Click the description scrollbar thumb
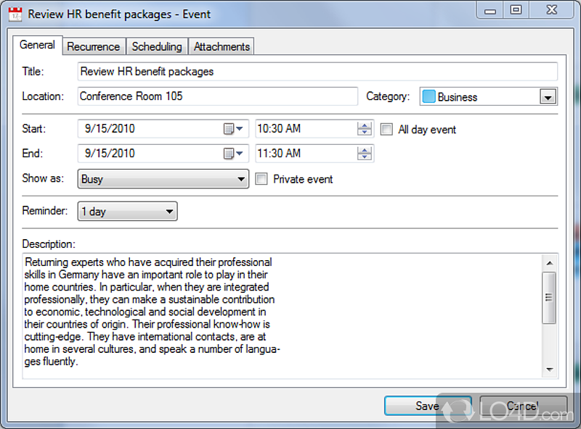Viewport: 581px width, 429px height. pyautogui.click(x=549, y=297)
